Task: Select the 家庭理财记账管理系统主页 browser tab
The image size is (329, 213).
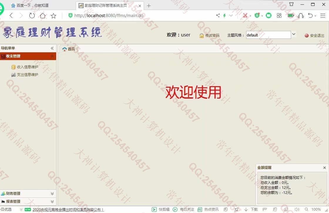Action: pos(106,6)
